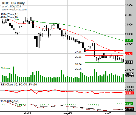Click the jun-25 date axis label

(108, 113)
